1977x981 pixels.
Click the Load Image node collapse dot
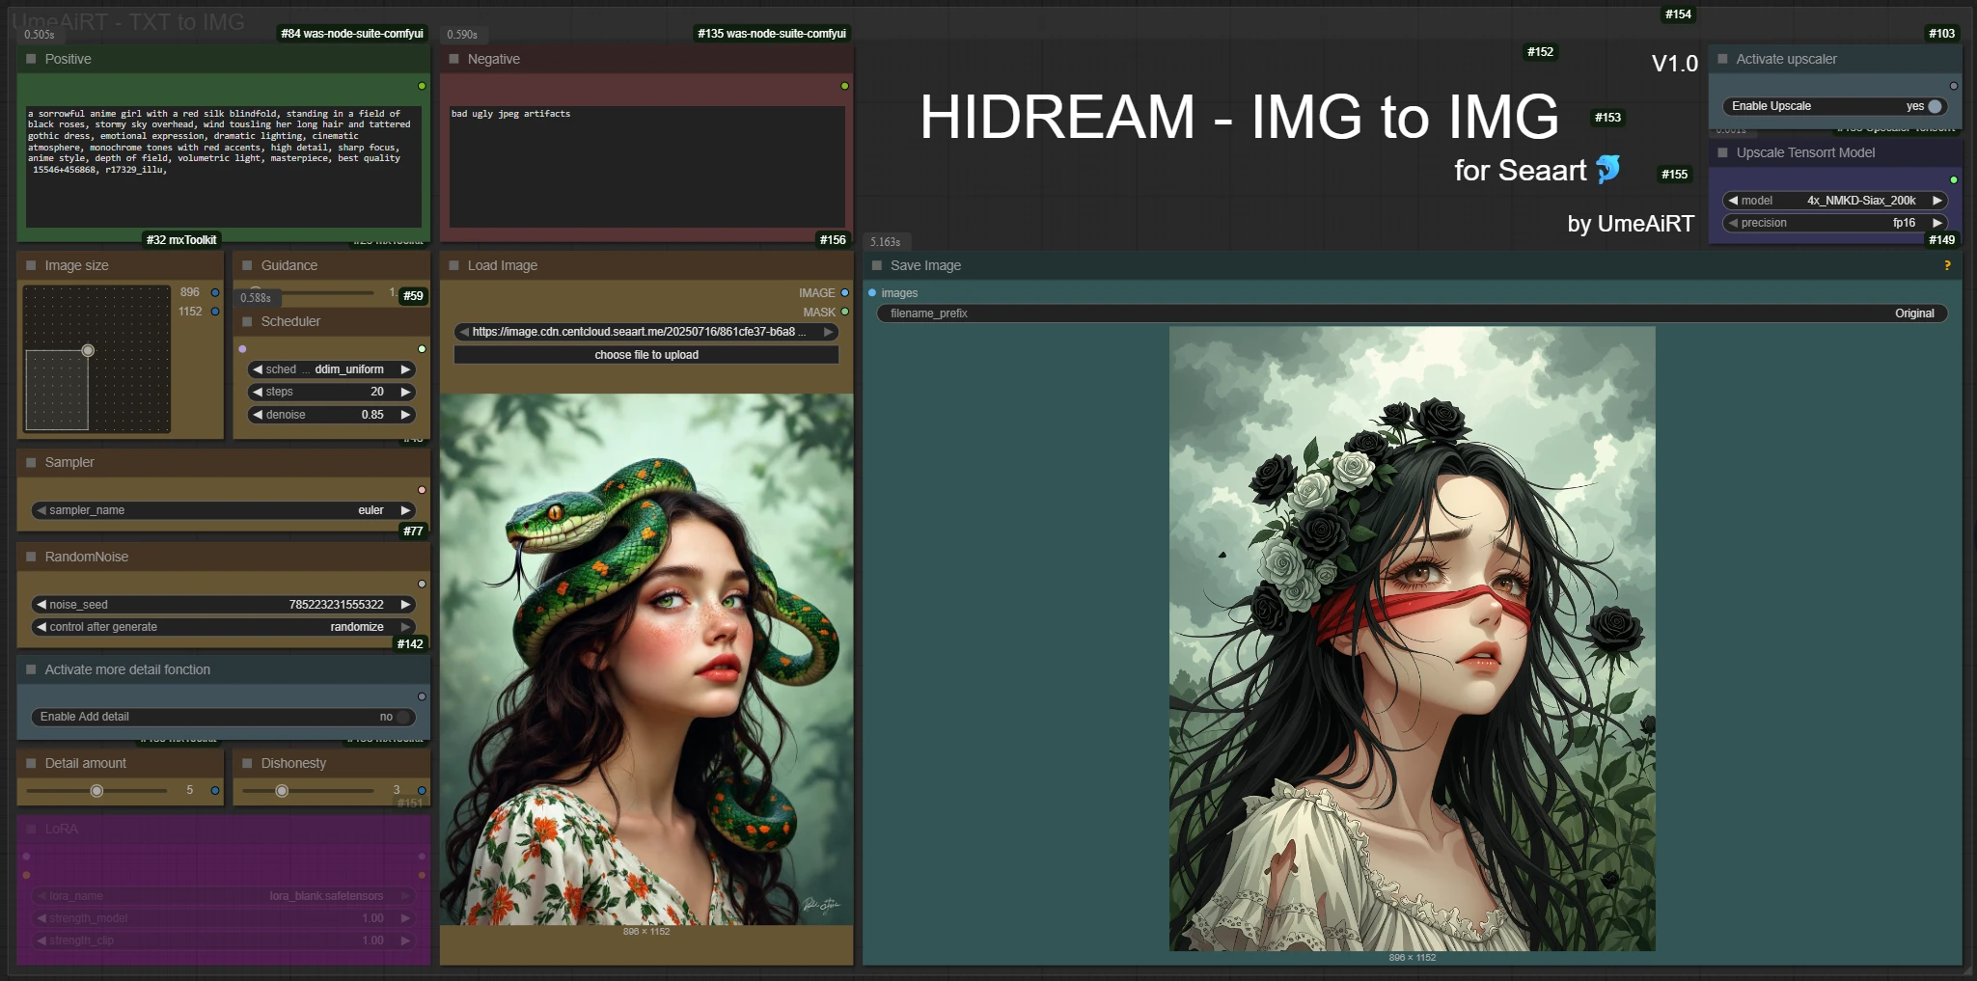454,265
